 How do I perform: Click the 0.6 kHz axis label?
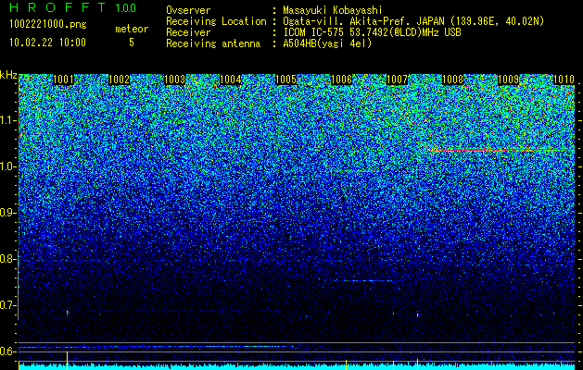click(x=8, y=351)
